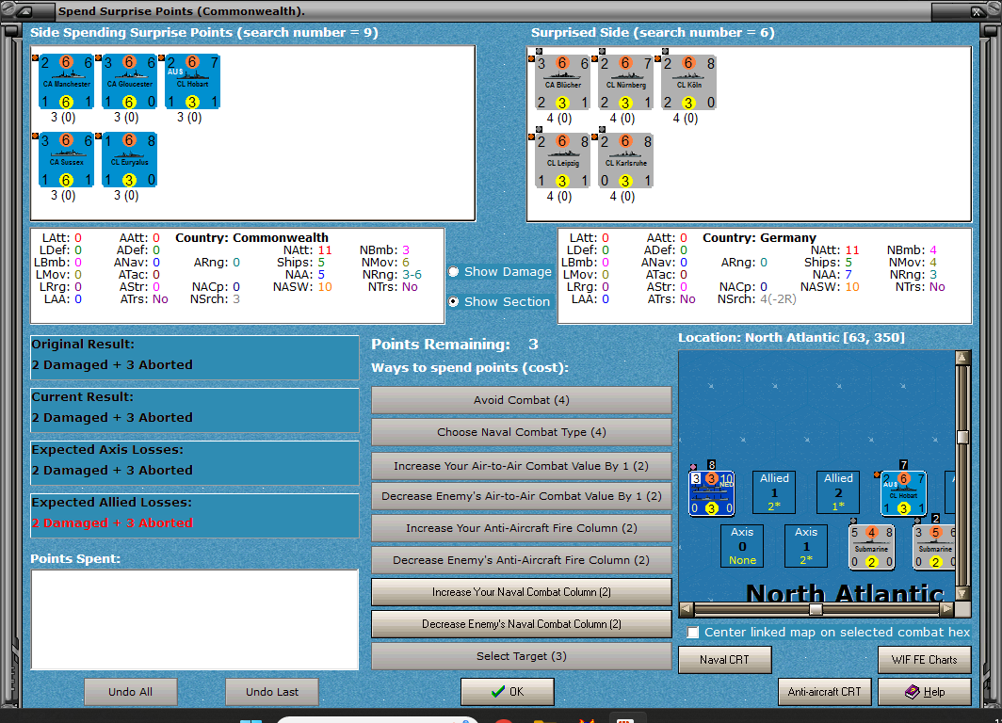Click the Country: Commonwealth label
This screenshot has height=723, width=1002.
251,237
